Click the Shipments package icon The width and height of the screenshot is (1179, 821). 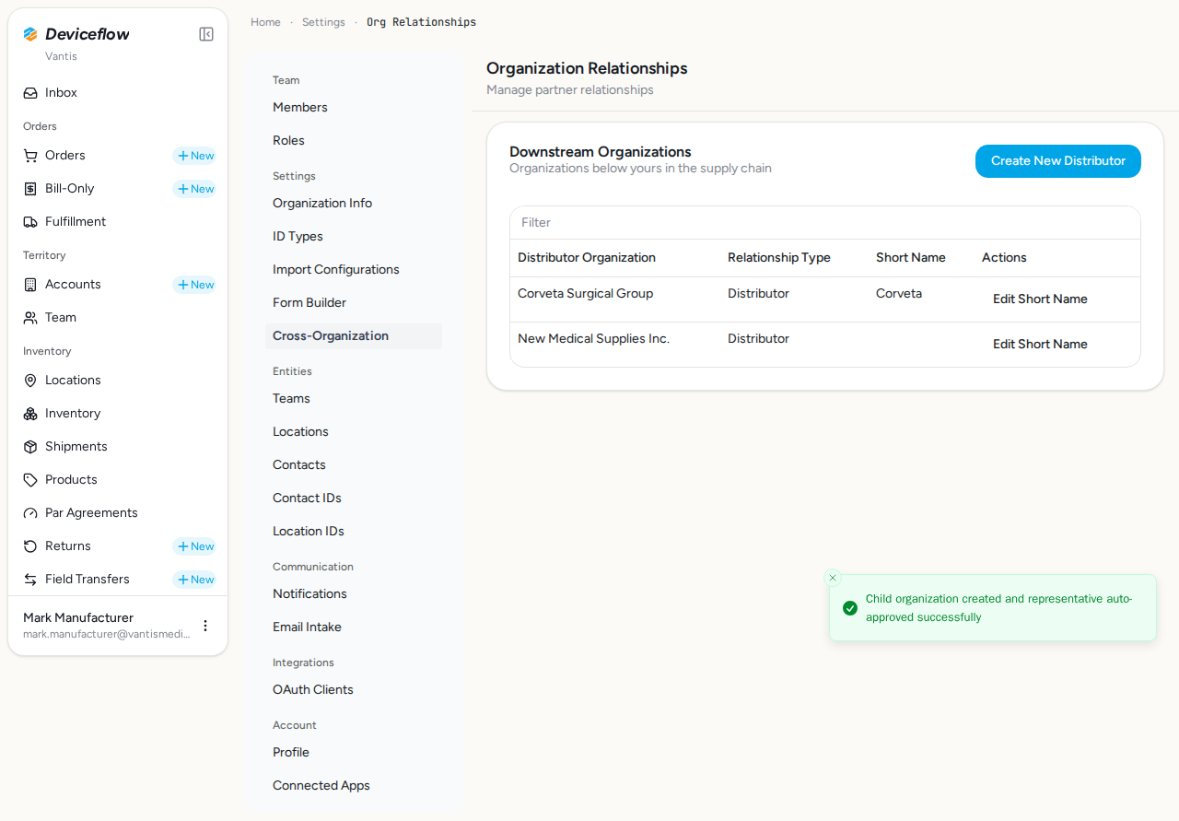[30, 447]
